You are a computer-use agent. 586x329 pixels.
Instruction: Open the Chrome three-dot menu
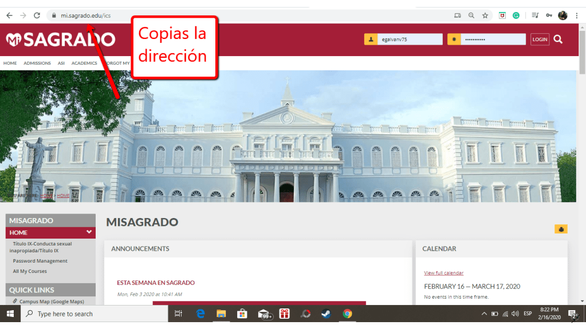click(x=577, y=15)
